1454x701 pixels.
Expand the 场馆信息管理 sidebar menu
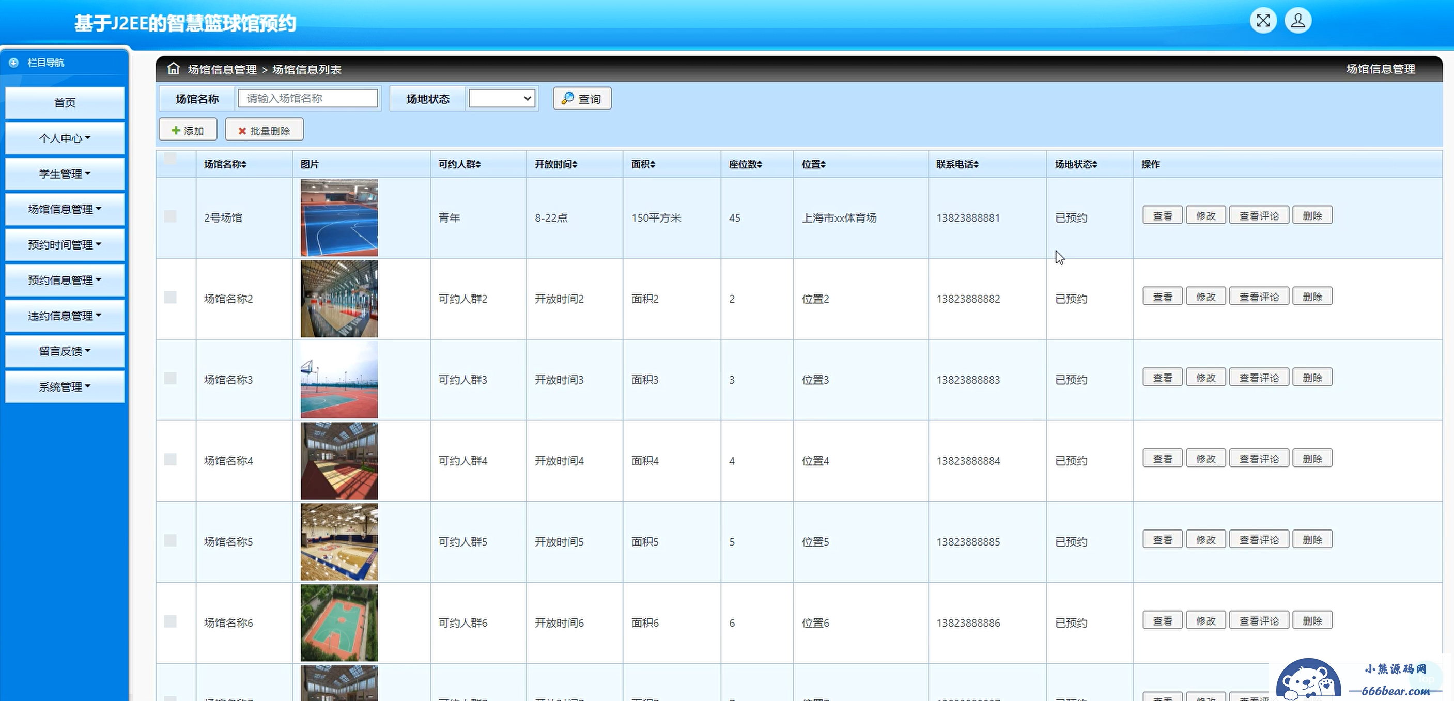click(x=65, y=209)
